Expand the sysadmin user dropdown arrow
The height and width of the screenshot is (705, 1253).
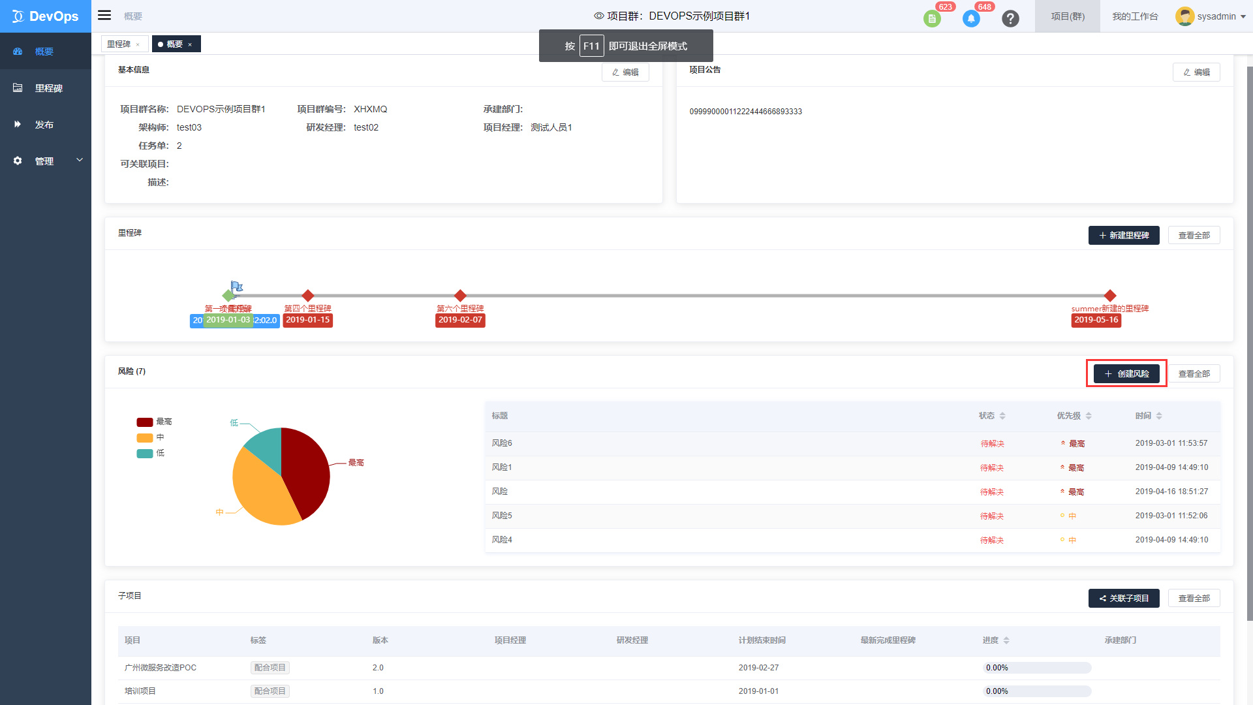(1243, 17)
